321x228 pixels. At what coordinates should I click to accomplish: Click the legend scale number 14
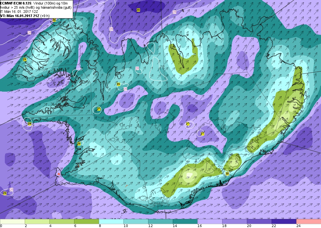[x=175, y=226]
